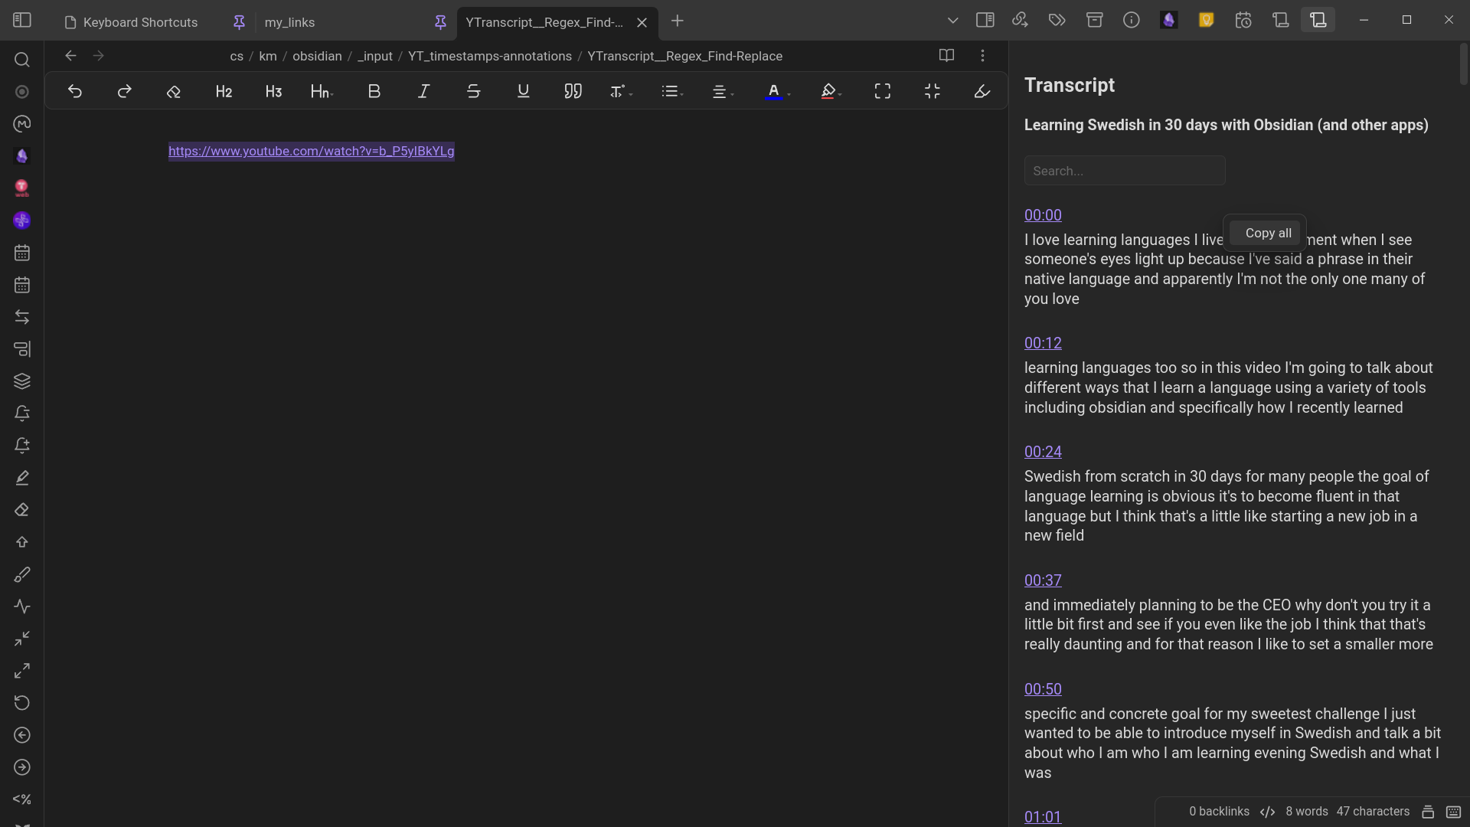The width and height of the screenshot is (1470, 827).
Task: Insert H2 heading from toolbar
Action: click(224, 91)
